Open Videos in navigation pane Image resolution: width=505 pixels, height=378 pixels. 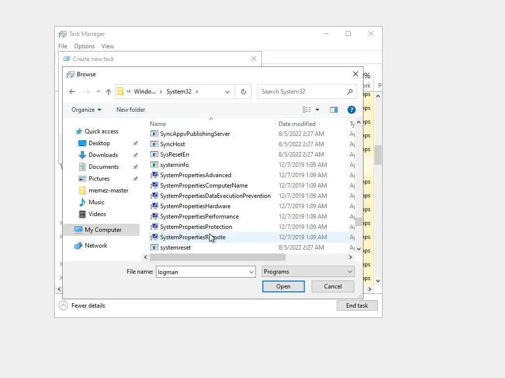(x=97, y=214)
